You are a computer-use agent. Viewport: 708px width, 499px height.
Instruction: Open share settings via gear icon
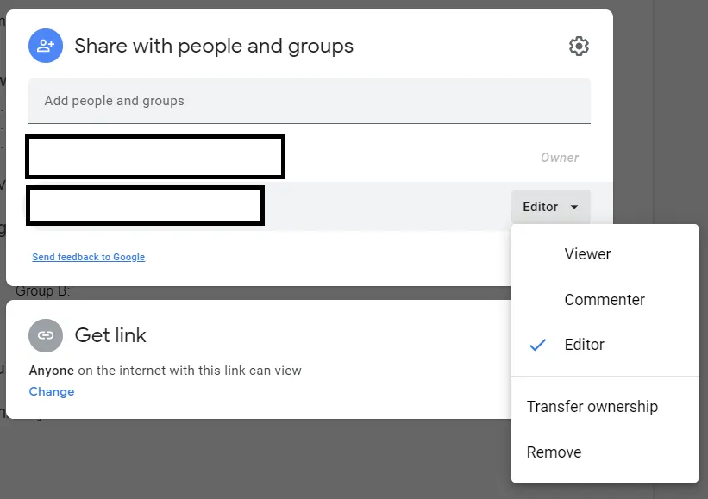point(579,47)
